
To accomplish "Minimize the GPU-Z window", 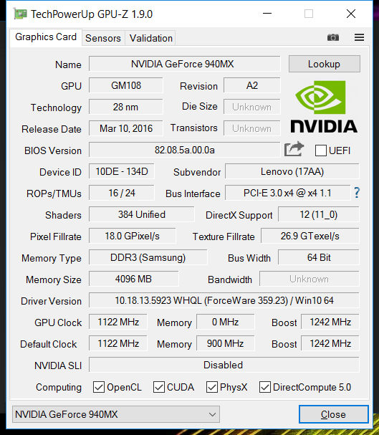I will tap(267, 14).
